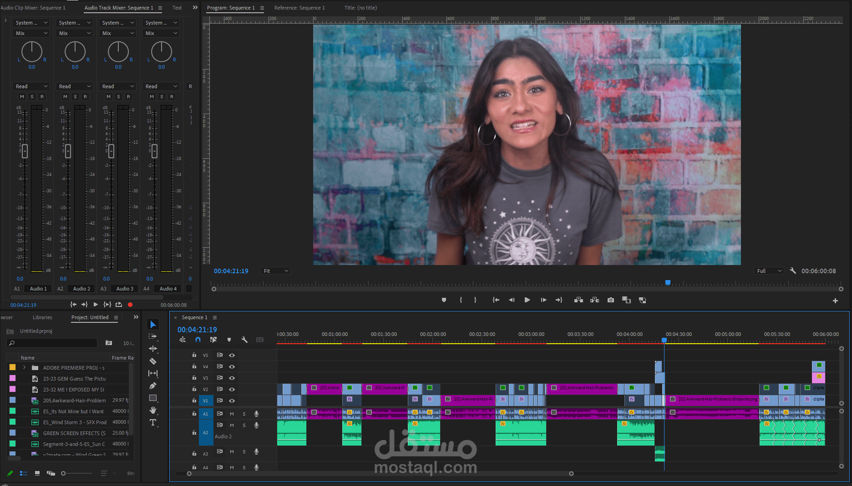Toggle V3 track output eye
Image resolution: width=852 pixels, height=486 pixels.
tap(232, 378)
